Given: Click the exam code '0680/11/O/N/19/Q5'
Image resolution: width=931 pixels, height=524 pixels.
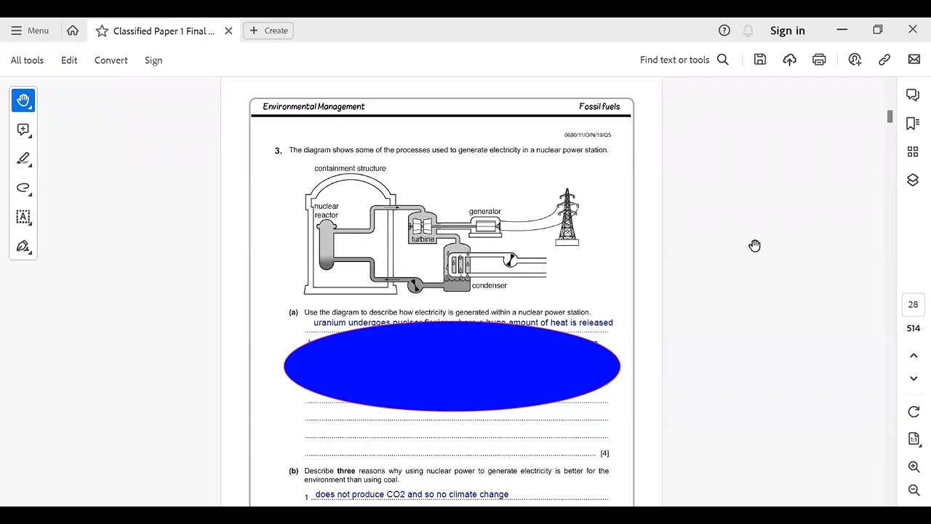Looking at the screenshot, I should pos(588,135).
